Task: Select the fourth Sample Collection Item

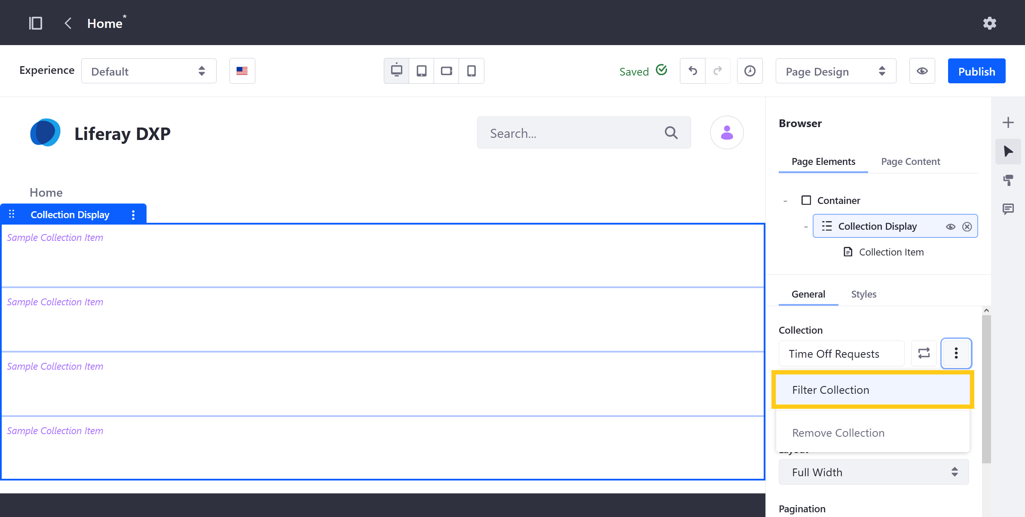Action: pyautogui.click(x=383, y=447)
